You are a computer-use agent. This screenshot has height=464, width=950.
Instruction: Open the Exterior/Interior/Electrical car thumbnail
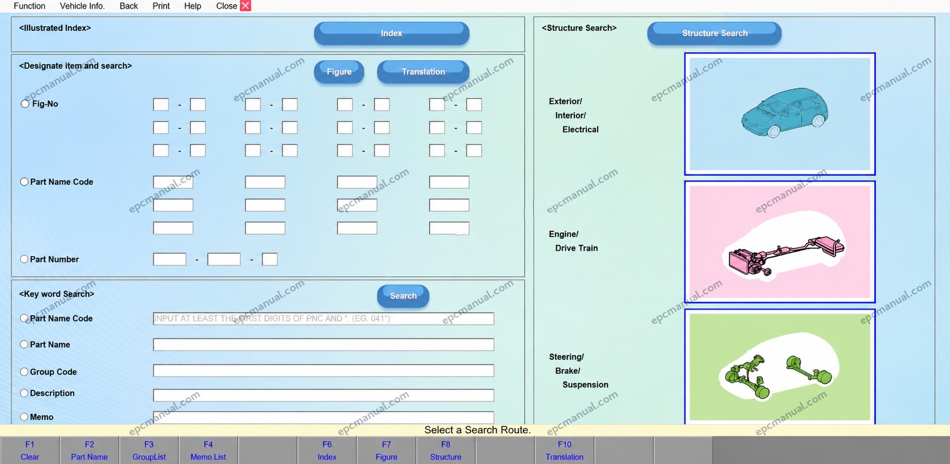(x=780, y=114)
